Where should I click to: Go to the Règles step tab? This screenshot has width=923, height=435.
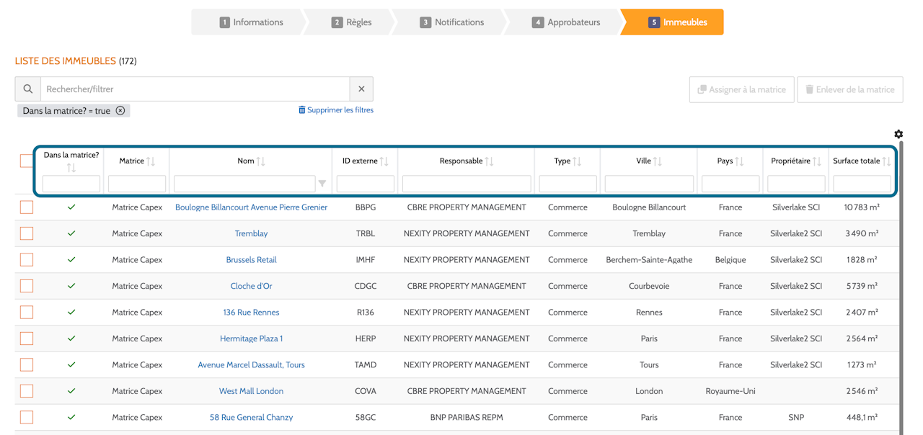351,22
